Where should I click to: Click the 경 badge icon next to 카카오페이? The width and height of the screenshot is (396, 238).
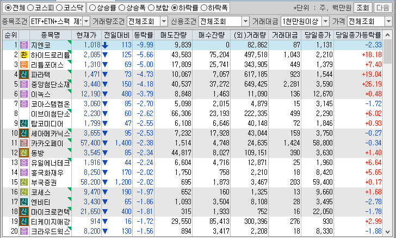(24, 143)
